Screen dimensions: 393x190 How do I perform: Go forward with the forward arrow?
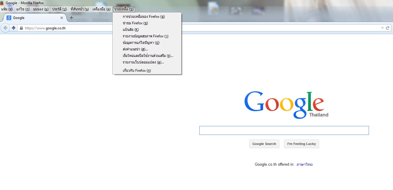click(14, 28)
